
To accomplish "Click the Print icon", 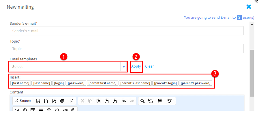I will (x=62, y=101).
